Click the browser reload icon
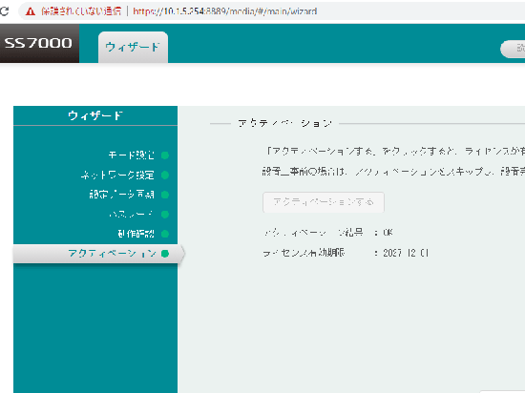 (4, 11)
